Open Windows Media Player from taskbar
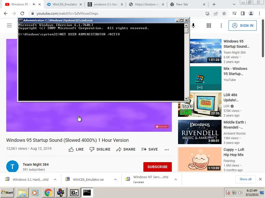The width and height of the screenshot is (265, 198). click(35, 193)
